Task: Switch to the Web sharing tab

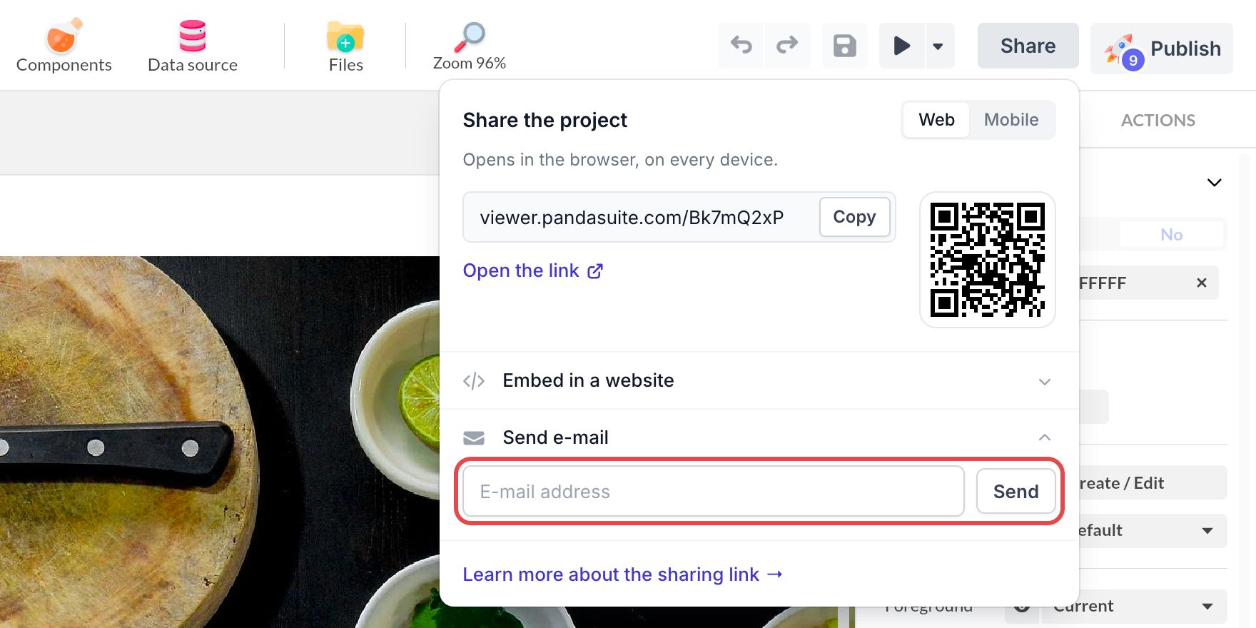Action: tap(936, 120)
